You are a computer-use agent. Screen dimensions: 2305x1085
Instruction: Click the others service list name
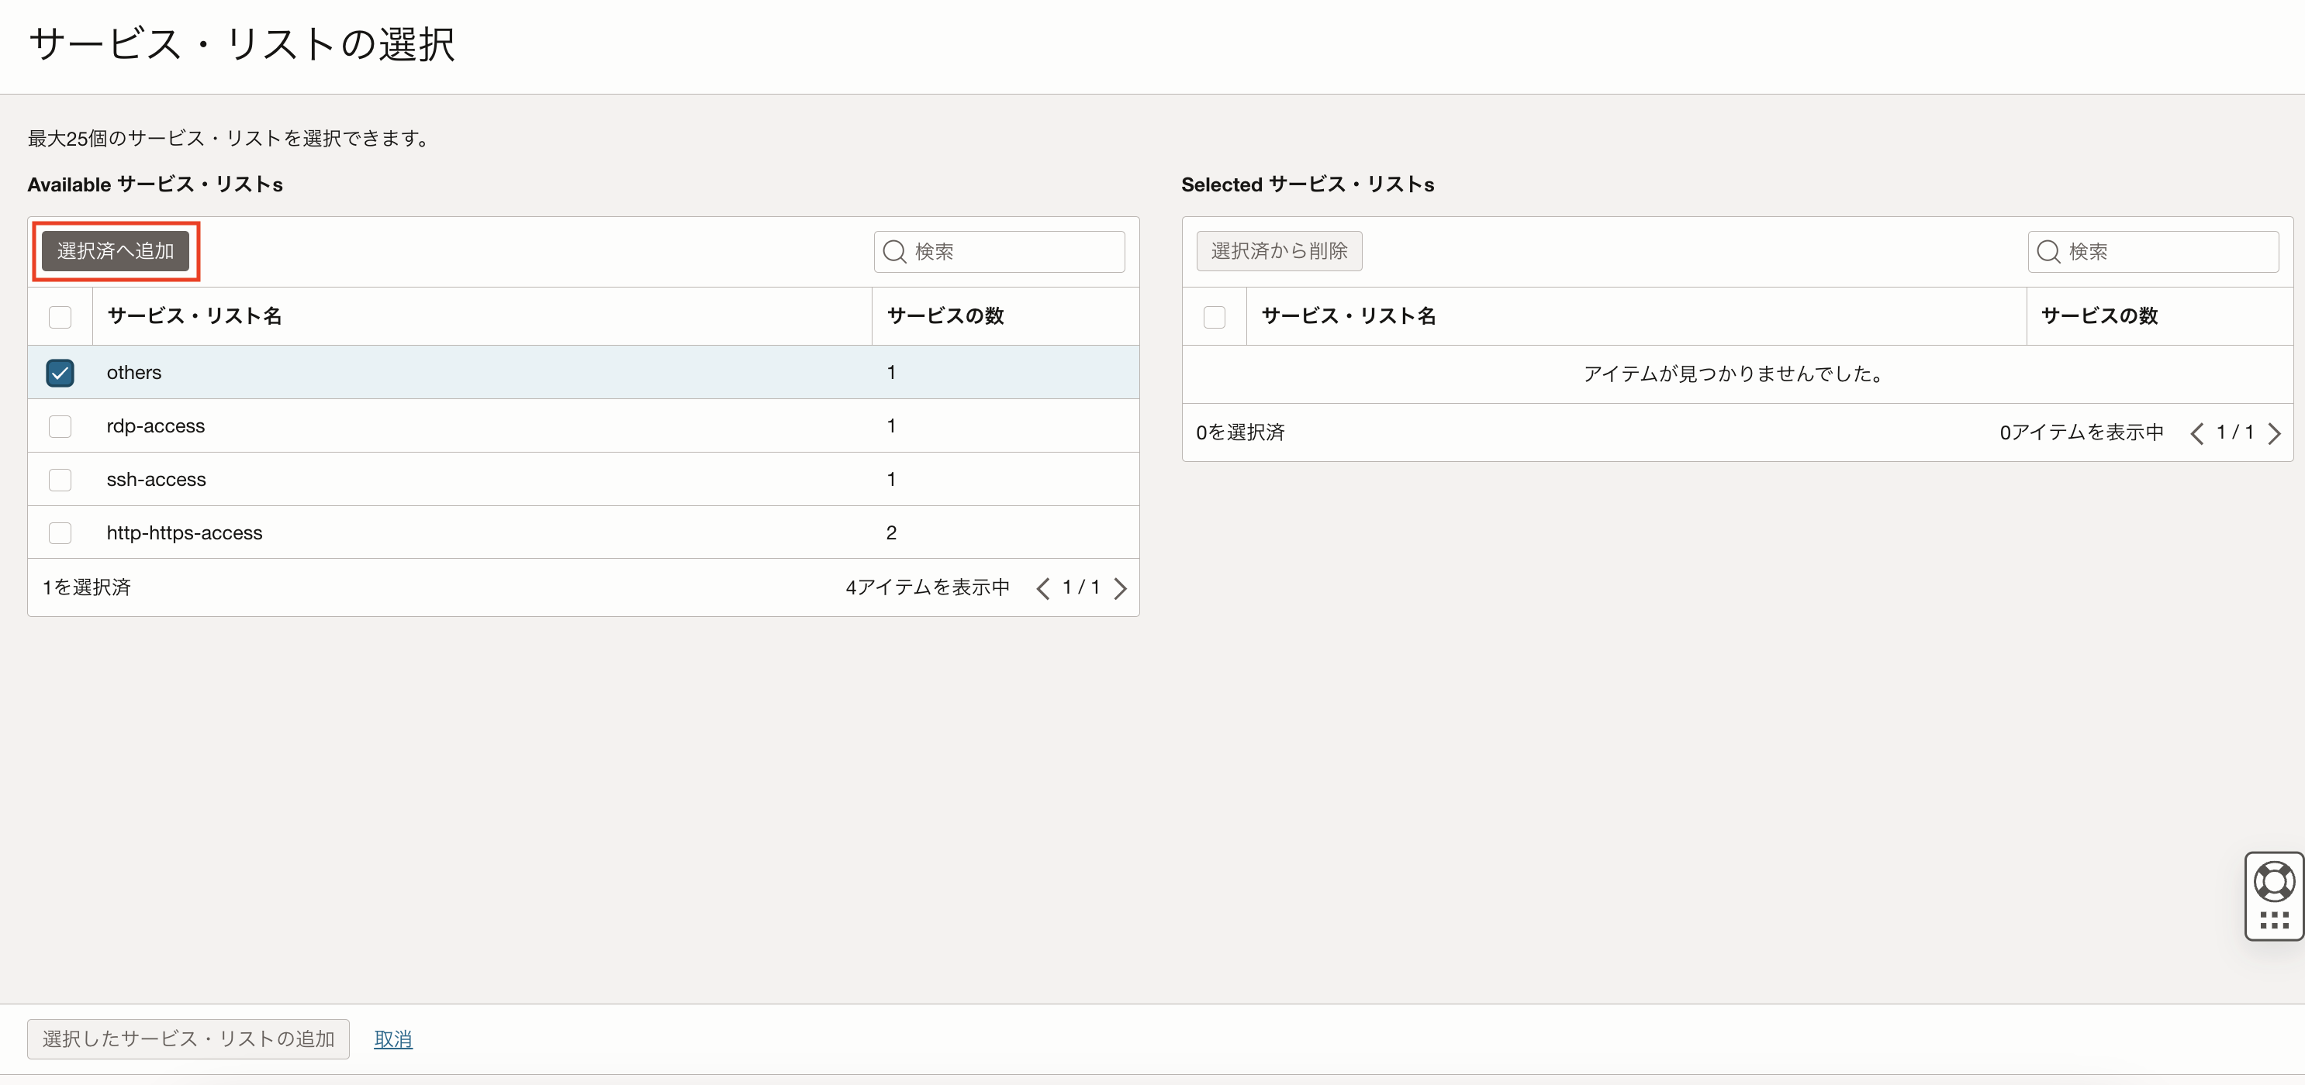click(134, 372)
